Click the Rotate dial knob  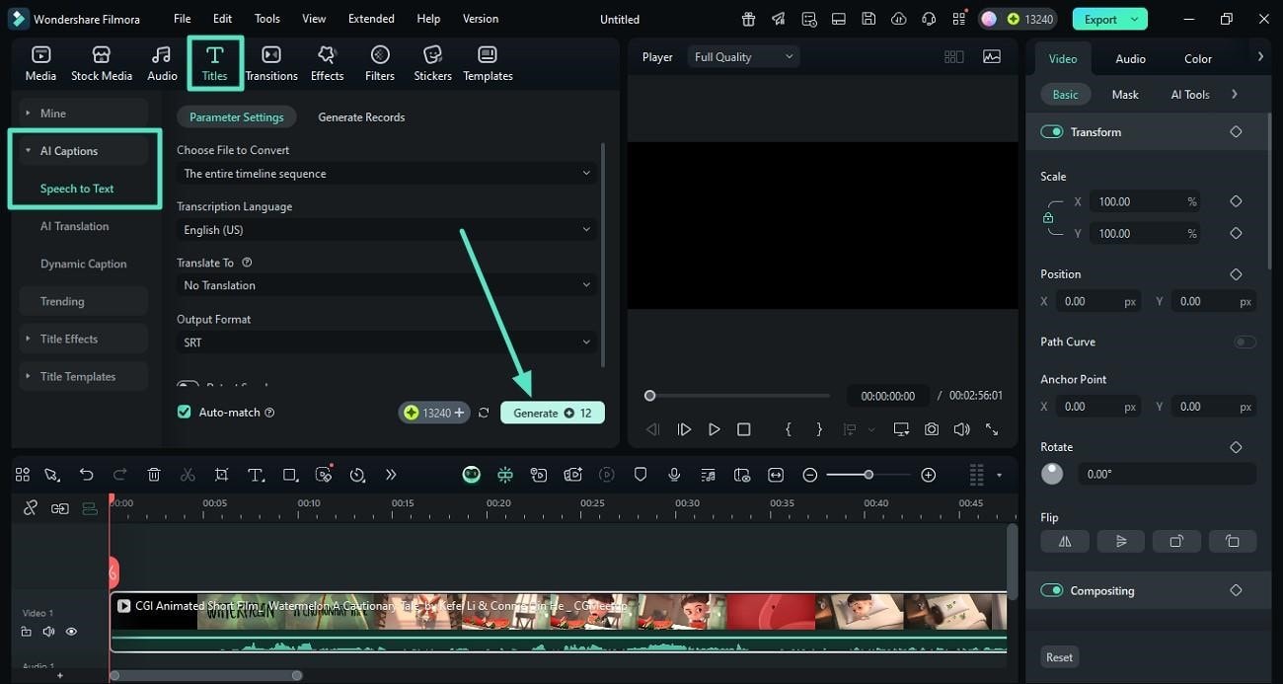click(1052, 474)
